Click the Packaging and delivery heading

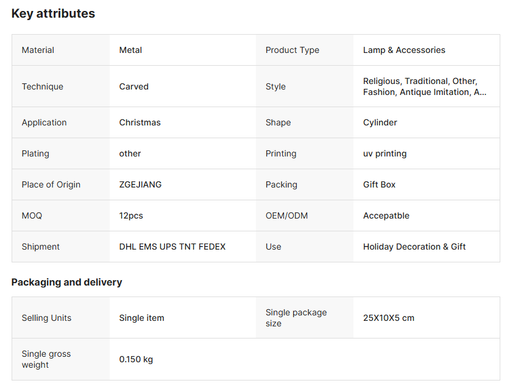[66, 282]
